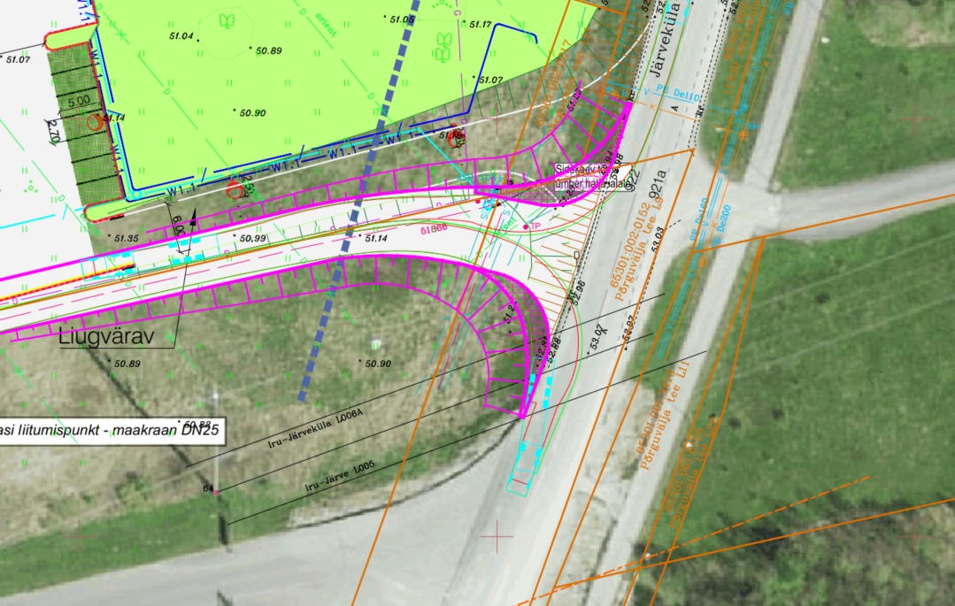
Task: Click the green three-dot symbol
Action: pyautogui.click(x=32, y=186)
